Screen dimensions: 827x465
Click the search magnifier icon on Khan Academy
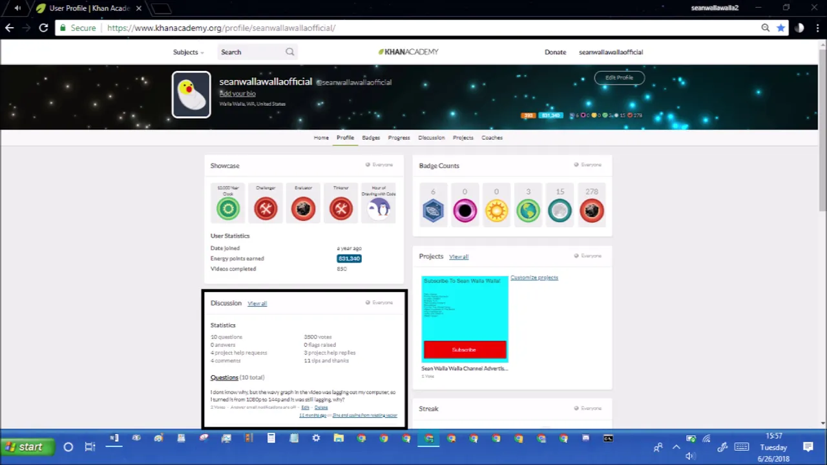[289, 52]
